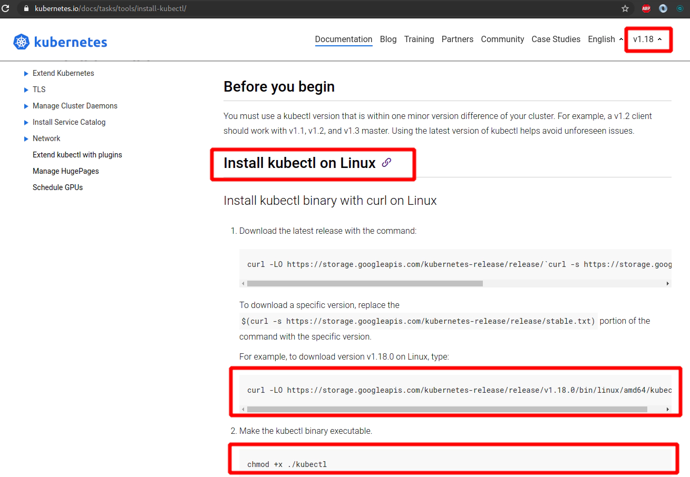Screen dimensions: 690x477
Task: Click the kubernetes wordmark home link
Action: (71, 42)
